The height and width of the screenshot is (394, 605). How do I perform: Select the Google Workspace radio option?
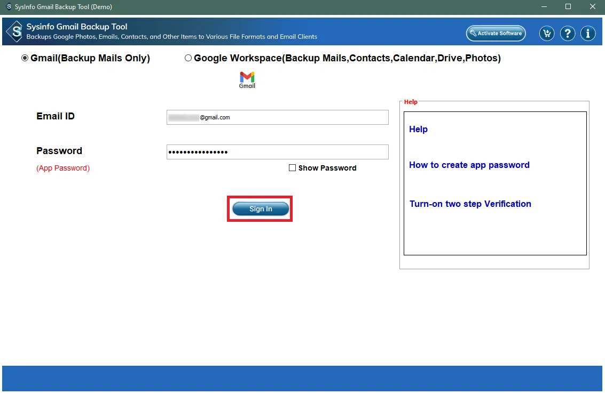coord(188,58)
